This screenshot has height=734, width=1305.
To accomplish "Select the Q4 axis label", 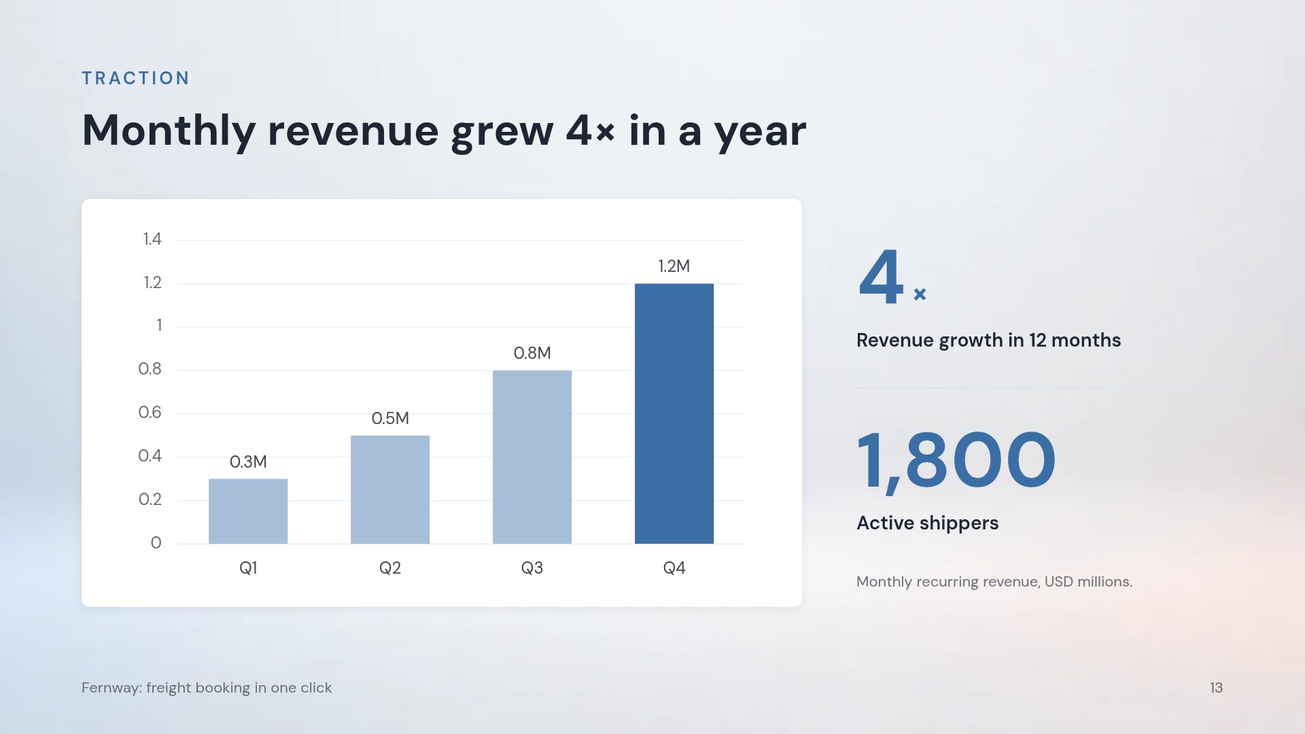I will pos(674,567).
